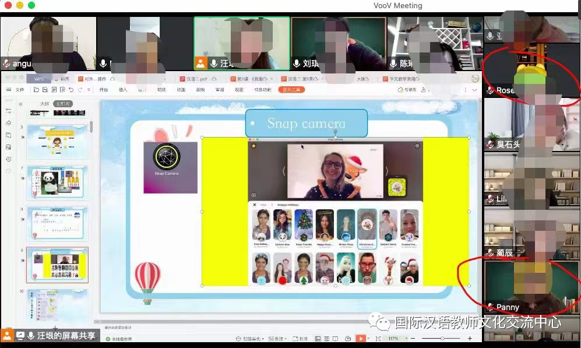Collapse the ribbon with chevron at right
Viewport: 581px width, 348px height.
point(474,90)
